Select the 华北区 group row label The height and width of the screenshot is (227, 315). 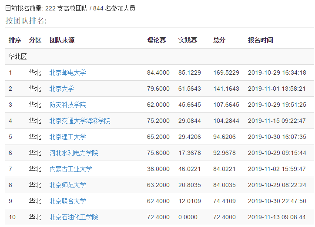click(18, 57)
